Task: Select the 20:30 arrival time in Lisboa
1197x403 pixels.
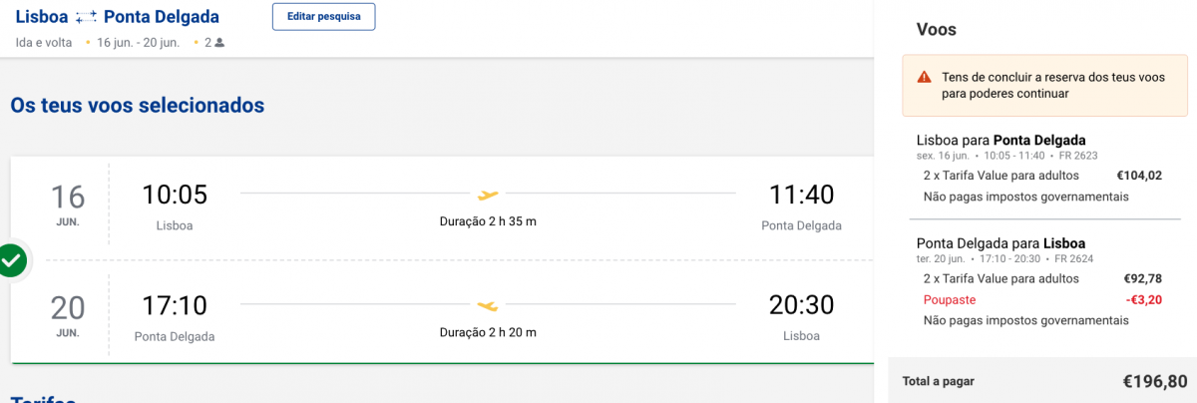Action: tap(801, 304)
